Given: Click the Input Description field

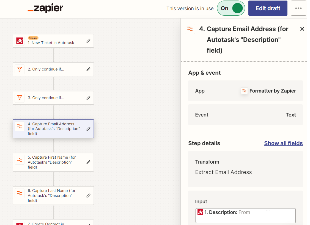Looking at the screenshot, I should (x=246, y=216).
